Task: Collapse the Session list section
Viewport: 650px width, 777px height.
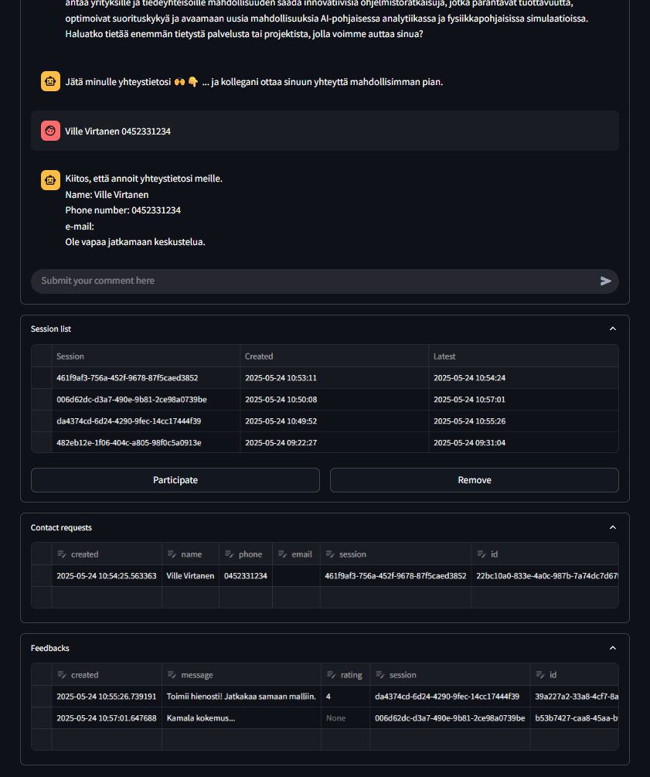Action: 613,329
